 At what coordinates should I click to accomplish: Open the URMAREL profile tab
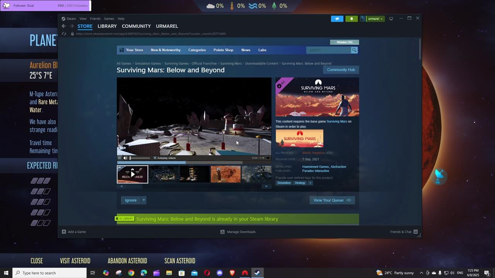(167, 26)
